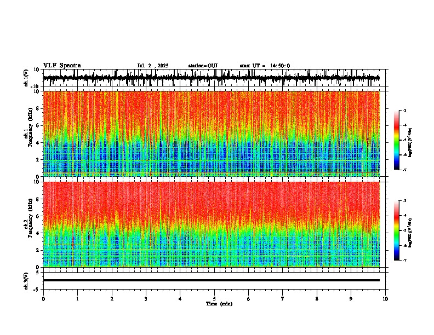The image size is (434, 335).
Task: Click the ch.1(V) waveform axis label
Action: (26, 78)
